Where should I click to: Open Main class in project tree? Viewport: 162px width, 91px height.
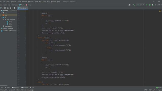(9, 22)
